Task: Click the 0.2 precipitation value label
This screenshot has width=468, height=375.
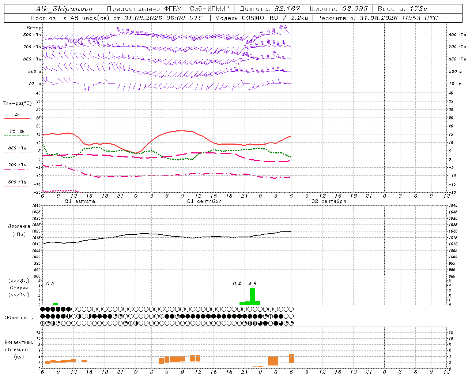Action: (x=50, y=283)
